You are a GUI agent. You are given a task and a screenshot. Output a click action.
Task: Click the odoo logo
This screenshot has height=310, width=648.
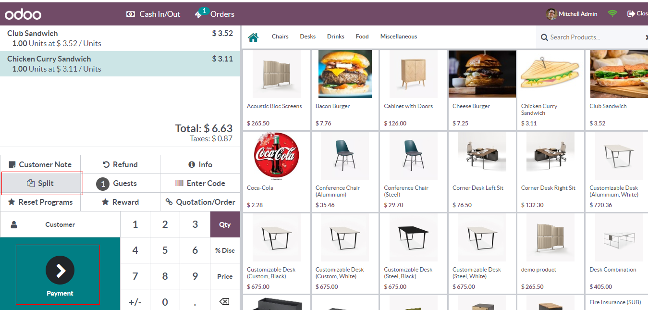tap(23, 14)
